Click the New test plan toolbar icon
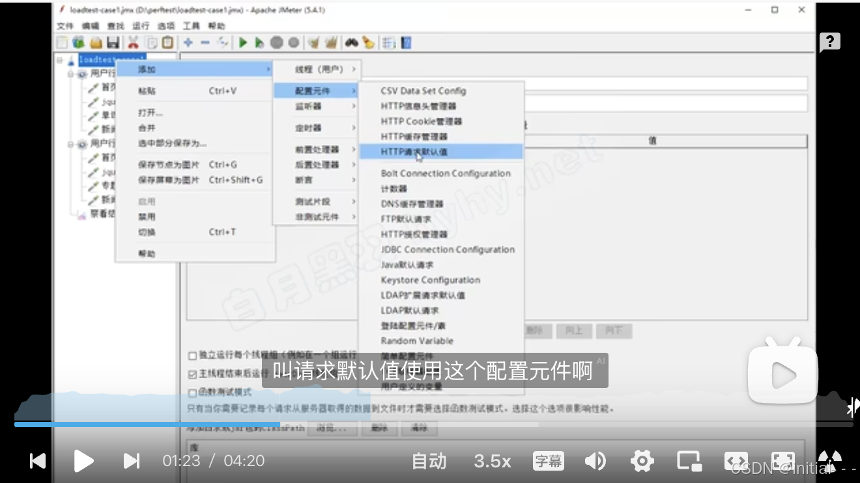 pos(62,43)
